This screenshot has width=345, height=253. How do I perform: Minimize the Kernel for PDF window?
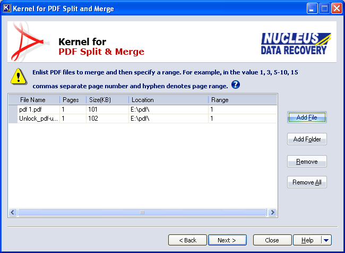[x=312, y=9]
